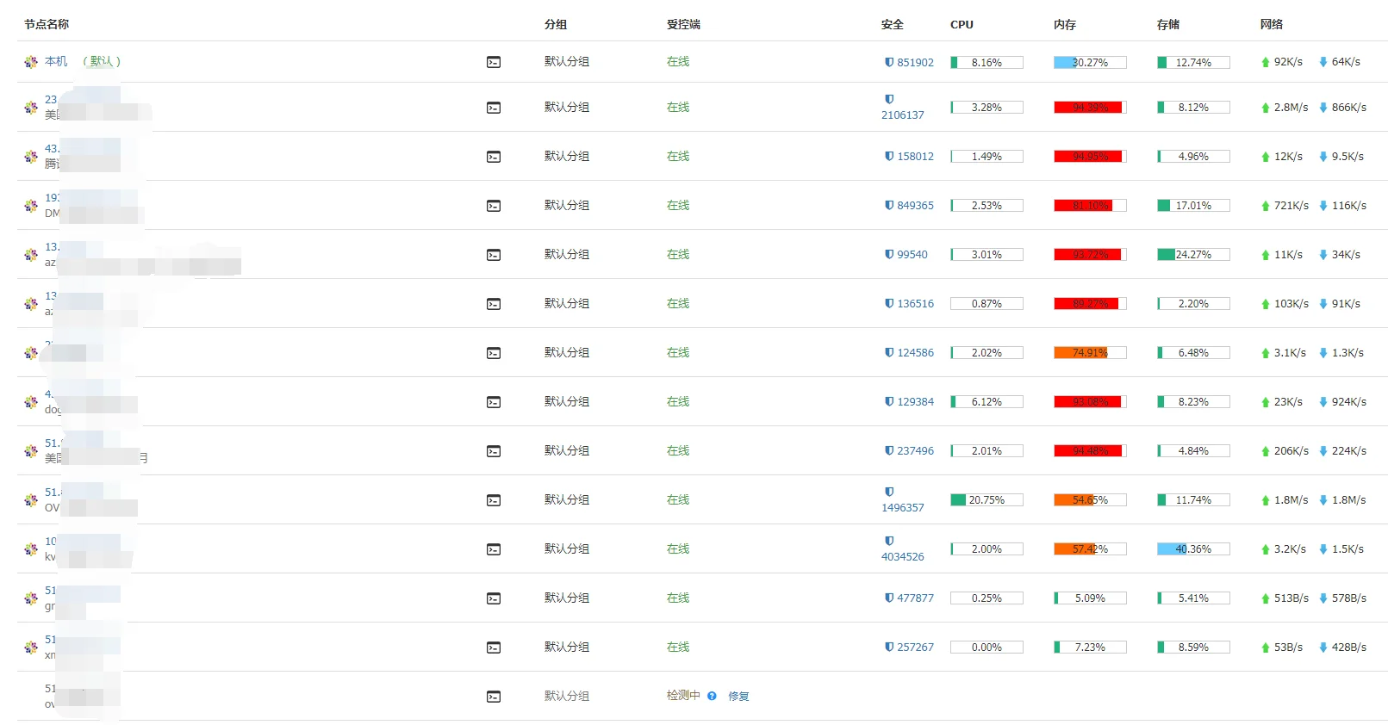1388x725 pixels.
Task: Click the CPU column header
Action: 962,24
